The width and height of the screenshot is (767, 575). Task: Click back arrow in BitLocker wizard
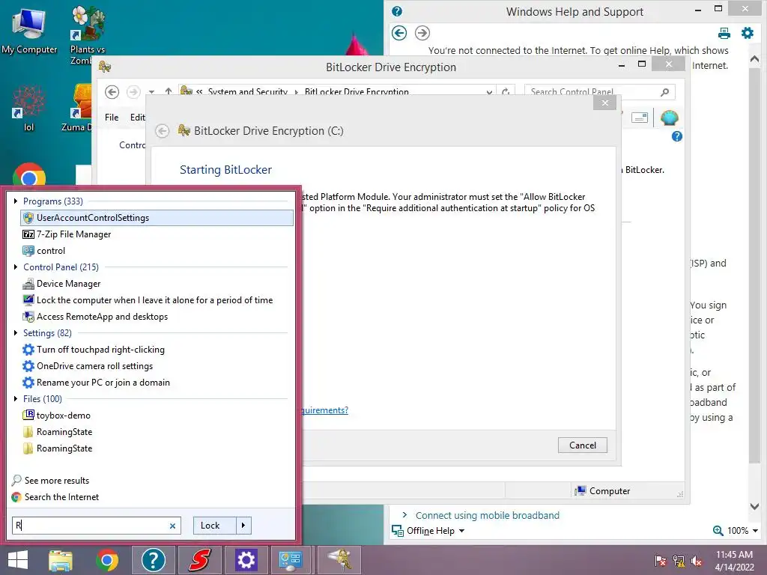[x=163, y=131]
